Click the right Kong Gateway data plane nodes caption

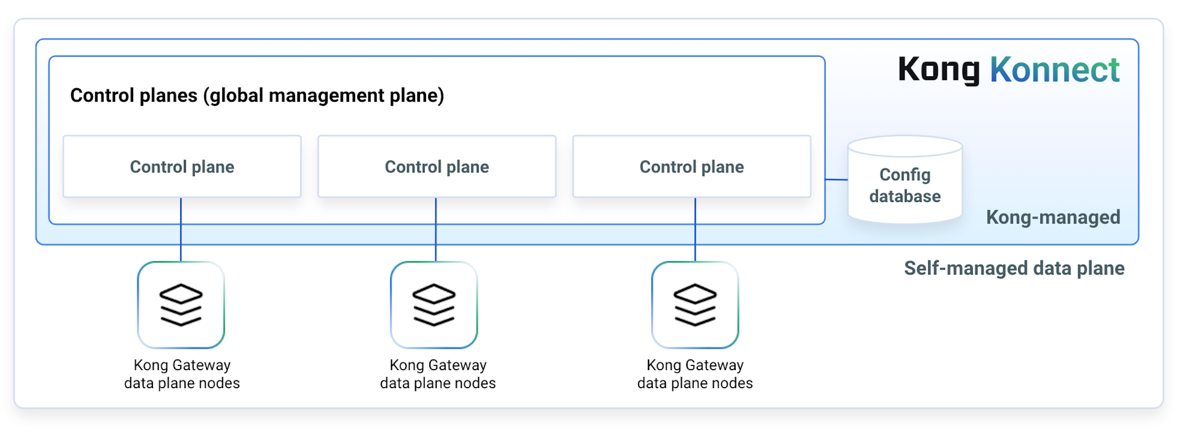pyautogui.click(x=695, y=374)
